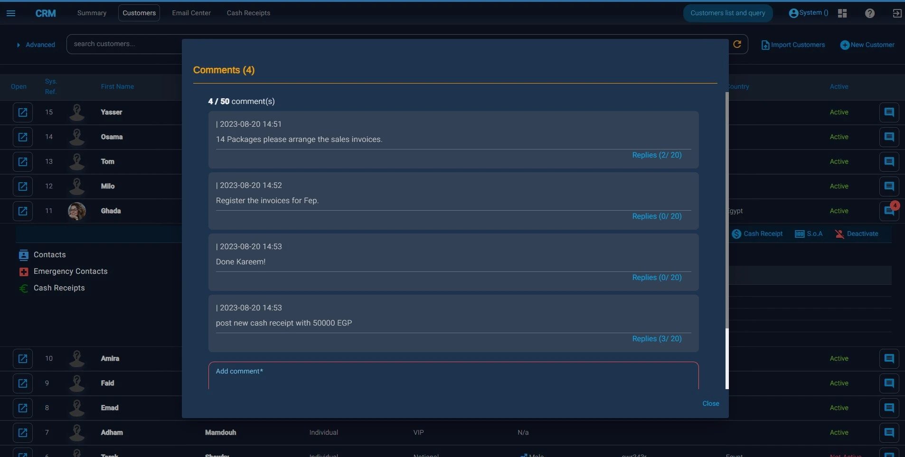Viewport: 905px width, 457px height.
Task: Open customer Yasser with the edit icon
Action: 23,112
